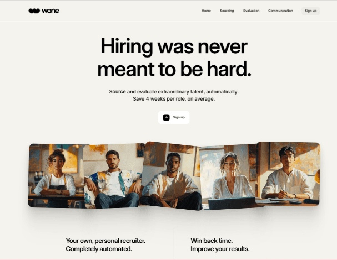Open the photo of man writing

(288, 174)
